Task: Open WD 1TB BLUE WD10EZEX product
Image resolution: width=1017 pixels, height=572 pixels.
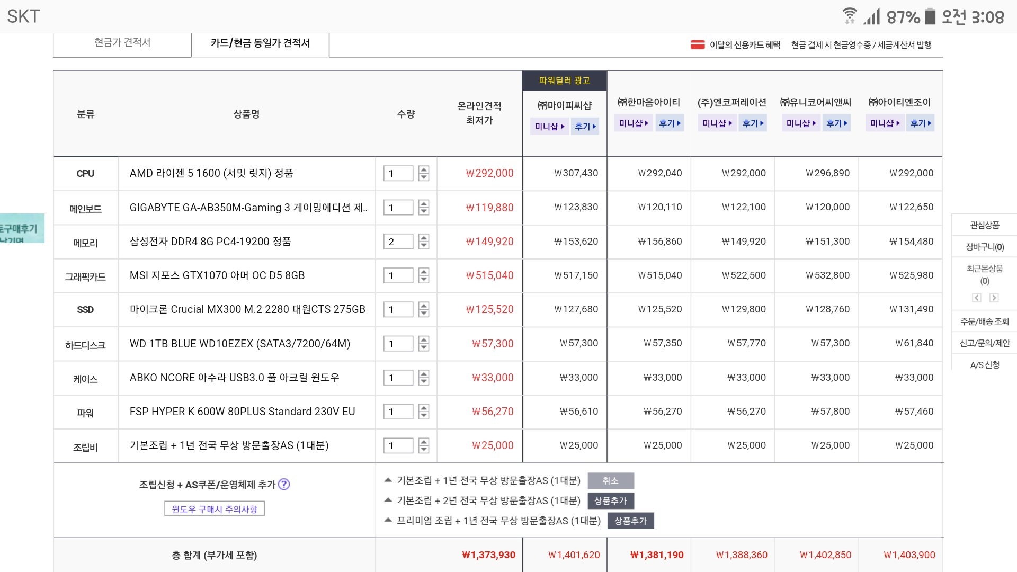Action: point(240,344)
